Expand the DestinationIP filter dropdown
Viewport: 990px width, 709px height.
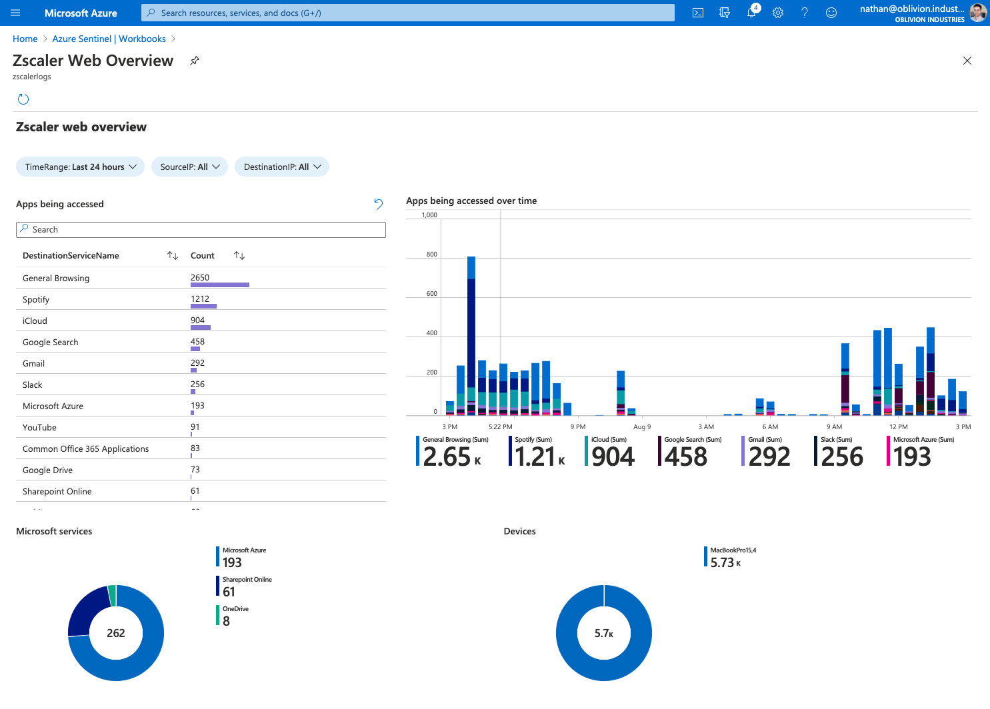[281, 167]
